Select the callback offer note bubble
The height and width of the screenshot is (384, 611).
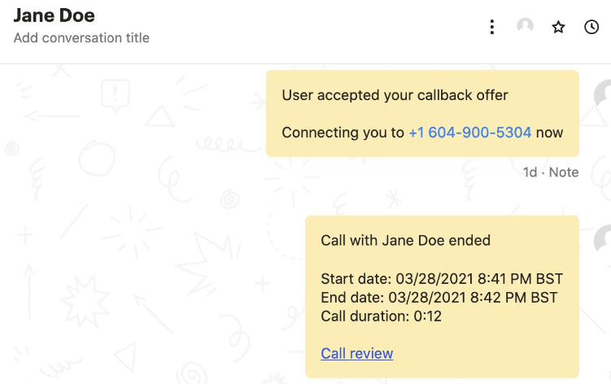(x=422, y=113)
